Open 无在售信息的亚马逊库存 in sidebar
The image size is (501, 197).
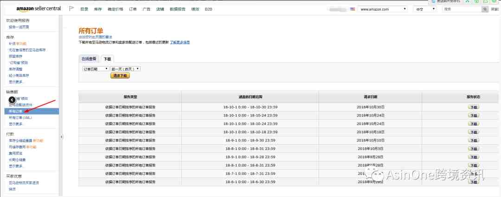click(27, 50)
